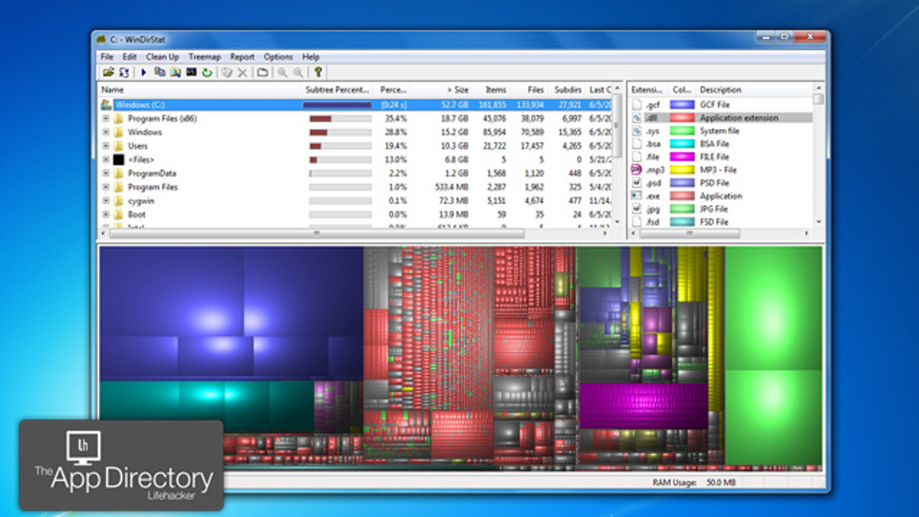Viewport: 919px width, 517px height.
Task: Expand the Users folder node
Action: 106,146
